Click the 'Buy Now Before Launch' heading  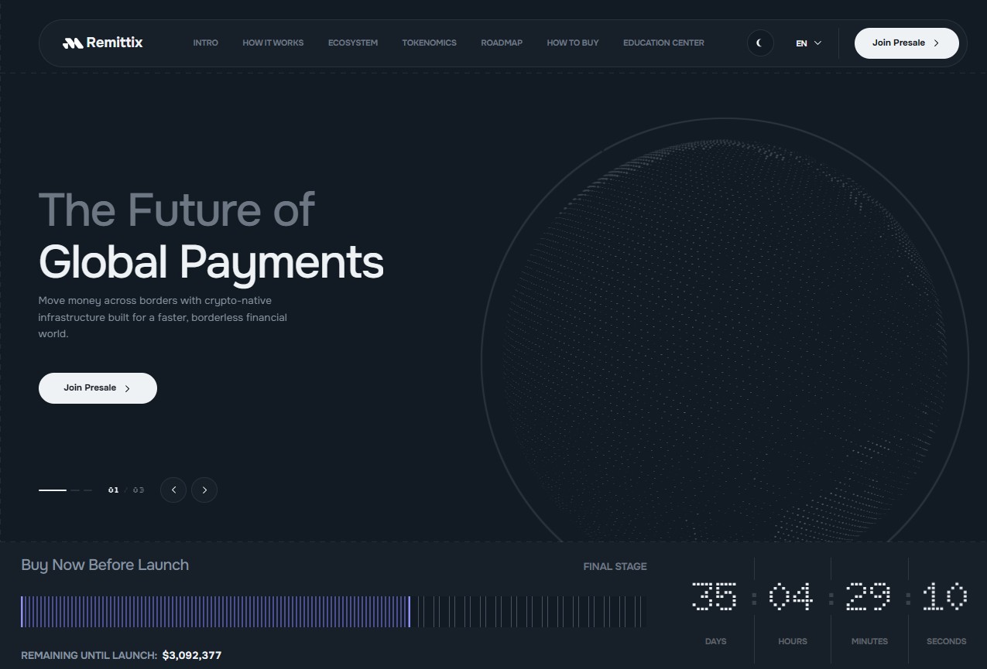coord(105,565)
